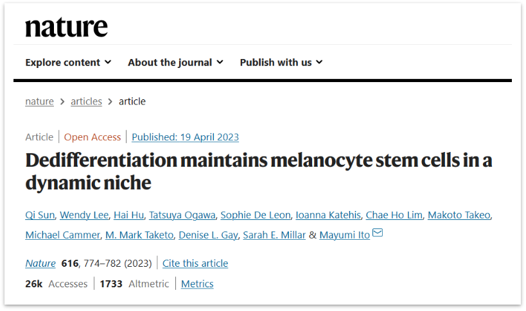526x311 pixels.
Task: Click the Published: 19 April 2023 link
Action: [x=185, y=137]
